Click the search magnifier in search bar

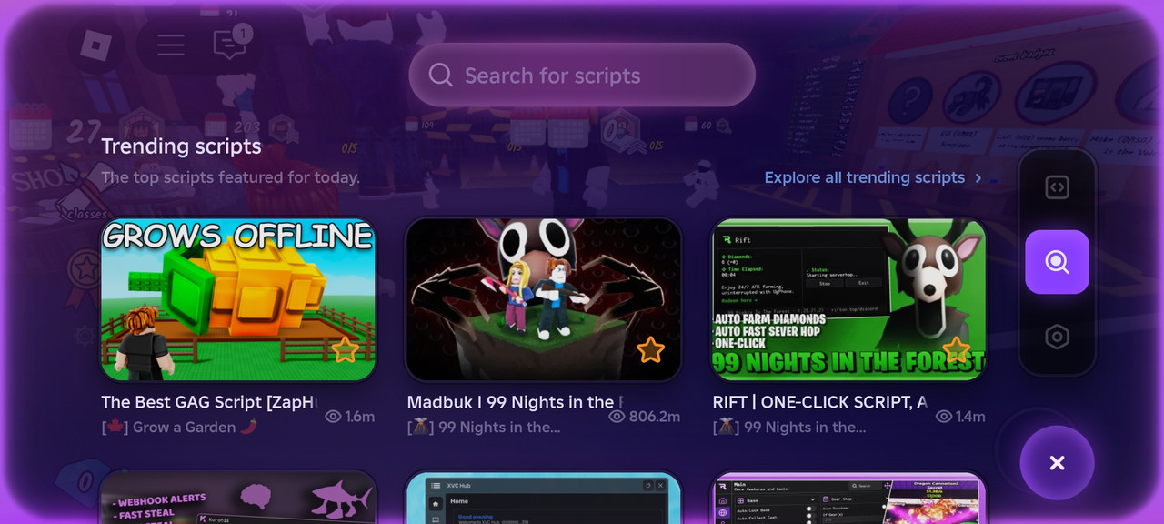point(441,75)
